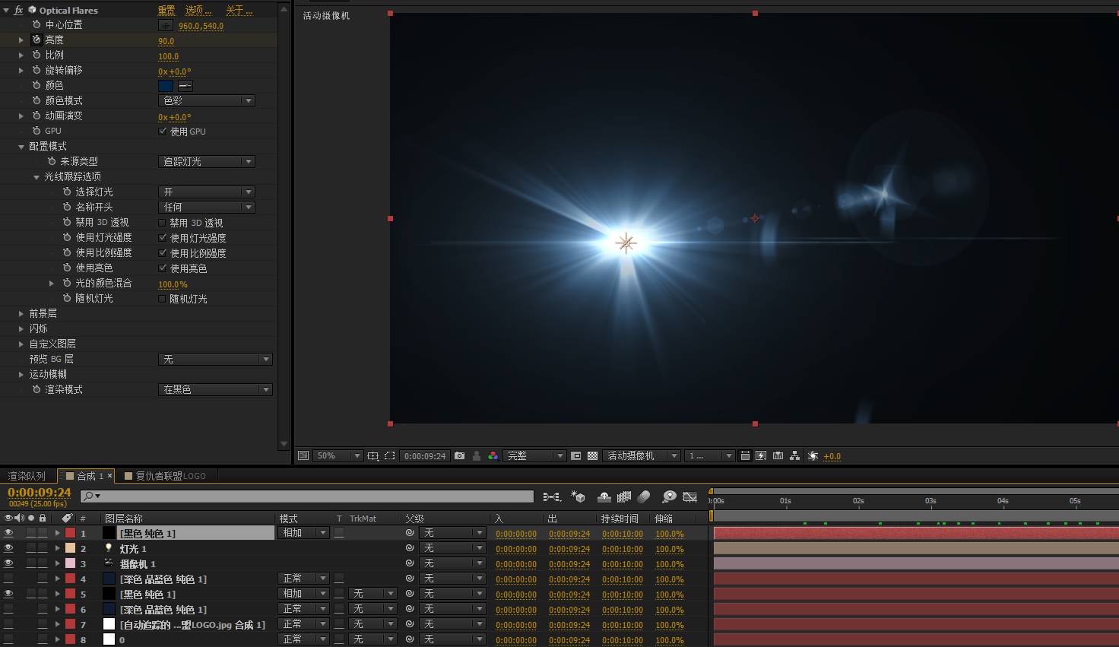Click the always preview this view icon
The height and width of the screenshot is (647, 1119).
coord(304,455)
